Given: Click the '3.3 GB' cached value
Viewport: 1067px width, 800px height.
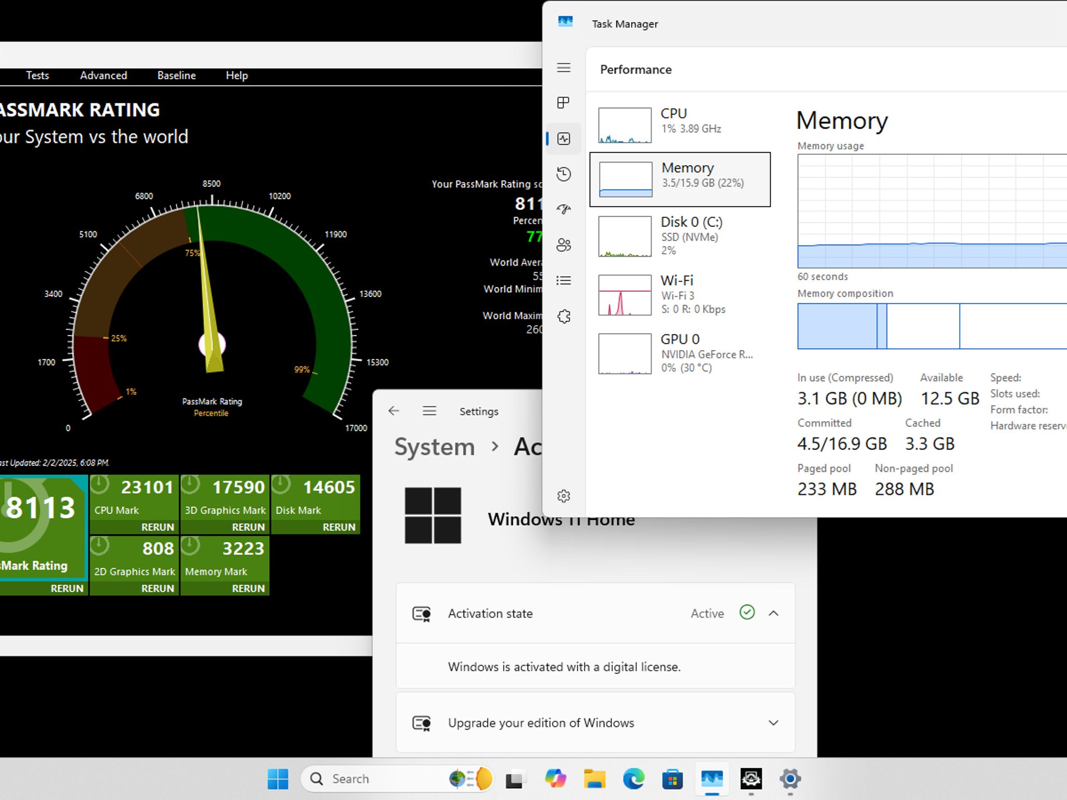Looking at the screenshot, I should [x=929, y=444].
